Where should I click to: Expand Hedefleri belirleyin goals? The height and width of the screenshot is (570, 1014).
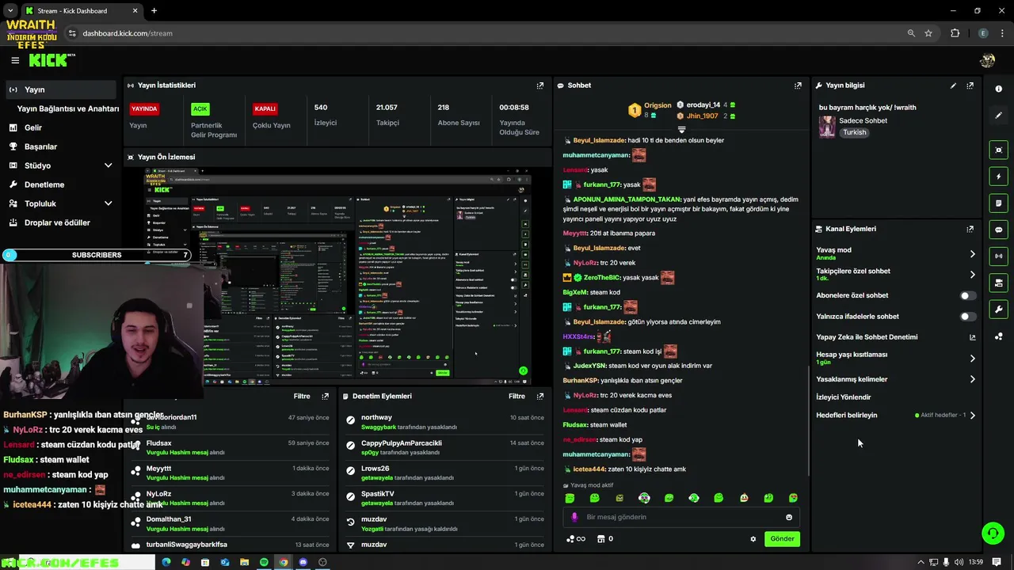[x=972, y=415]
